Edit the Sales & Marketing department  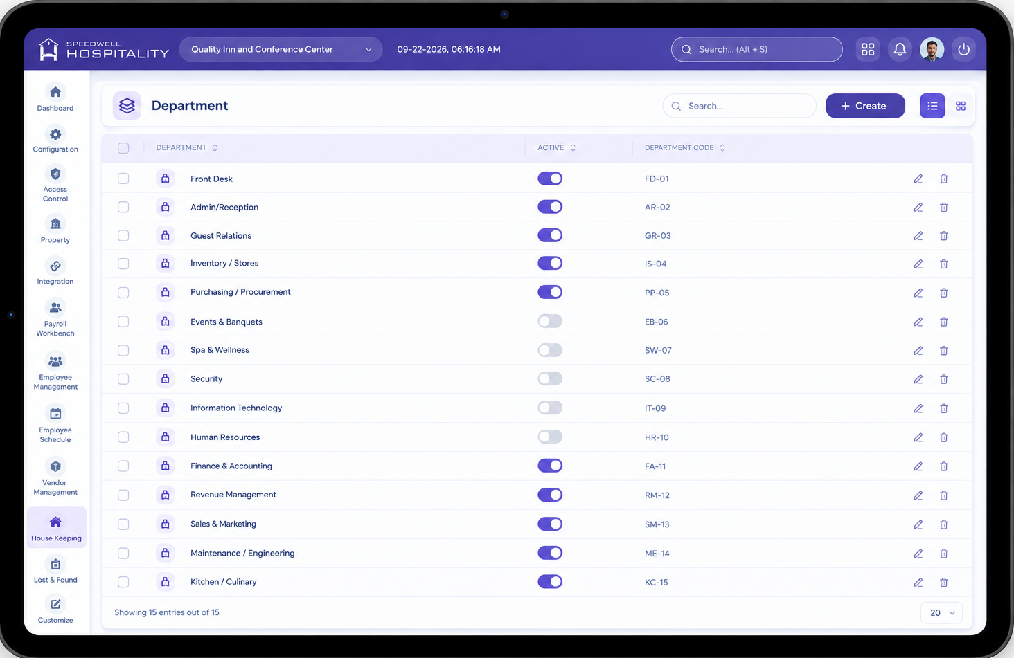[x=918, y=524]
